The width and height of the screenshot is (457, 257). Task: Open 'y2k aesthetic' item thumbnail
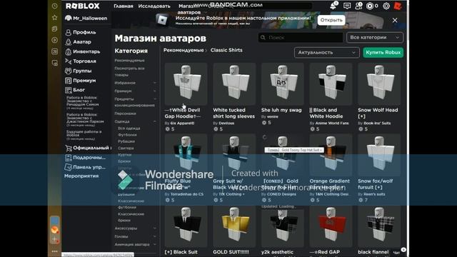283,228
